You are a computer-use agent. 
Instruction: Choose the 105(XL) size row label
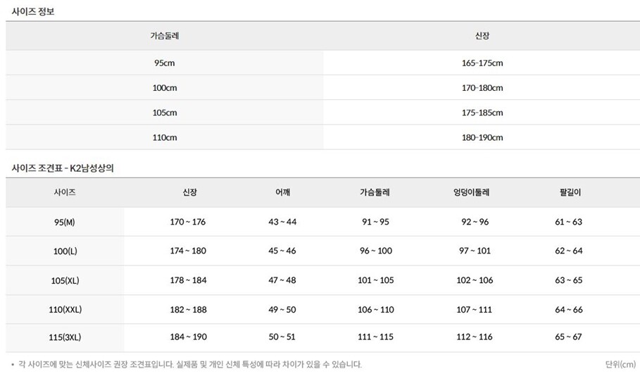65,280
